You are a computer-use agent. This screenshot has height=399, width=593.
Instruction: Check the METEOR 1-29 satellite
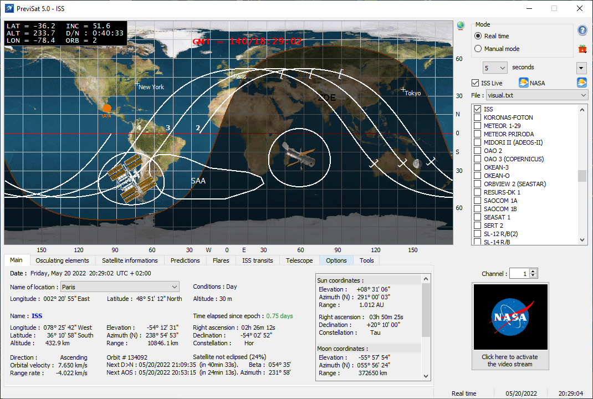477,126
